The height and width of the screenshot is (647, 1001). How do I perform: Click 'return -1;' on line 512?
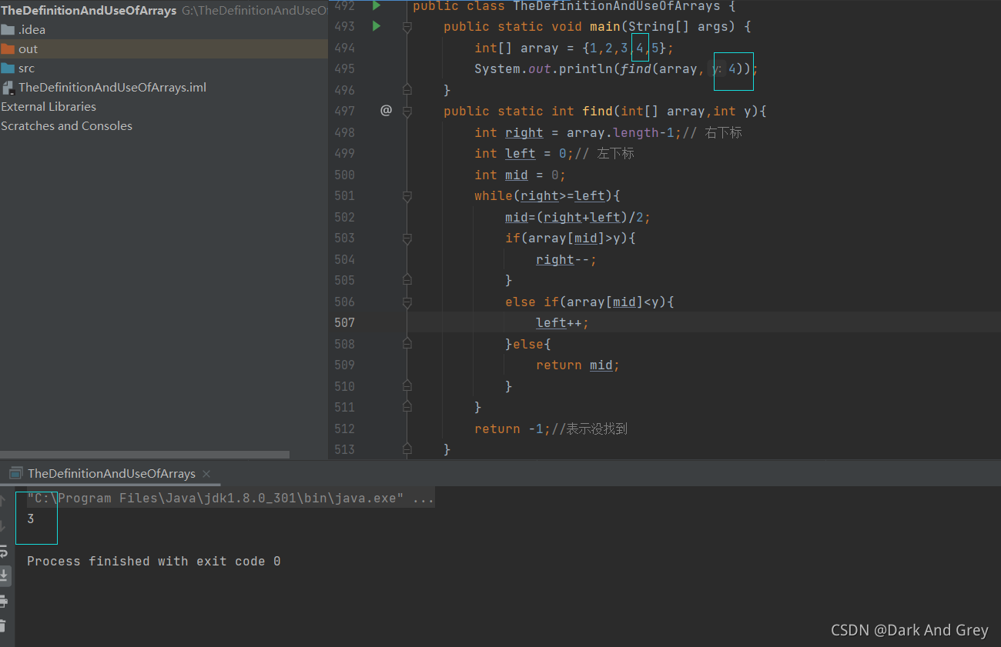[x=513, y=429]
